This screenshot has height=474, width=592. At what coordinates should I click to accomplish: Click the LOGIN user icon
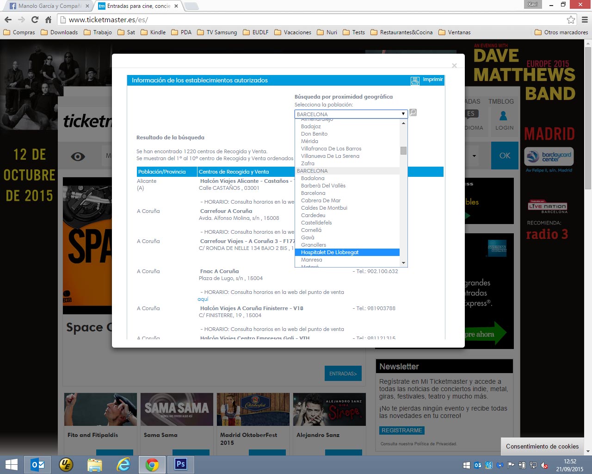tap(504, 116)
